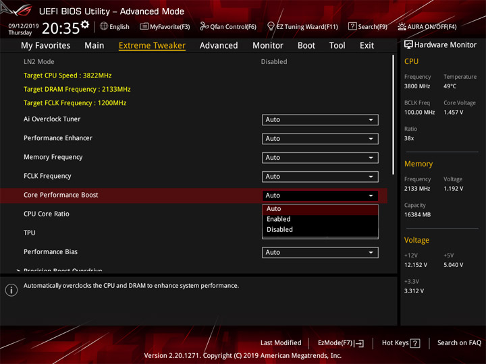Click the +3.3V reading 3.312 V
The width and height of the screenshot is (486, 364).
pyautogui.click(x=414, y=291)
